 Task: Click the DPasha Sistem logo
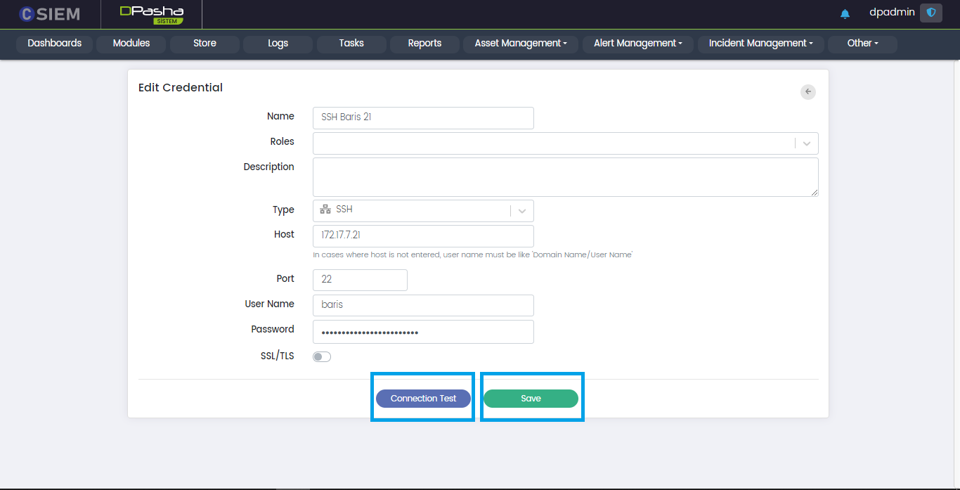click(x=151, y=14)
